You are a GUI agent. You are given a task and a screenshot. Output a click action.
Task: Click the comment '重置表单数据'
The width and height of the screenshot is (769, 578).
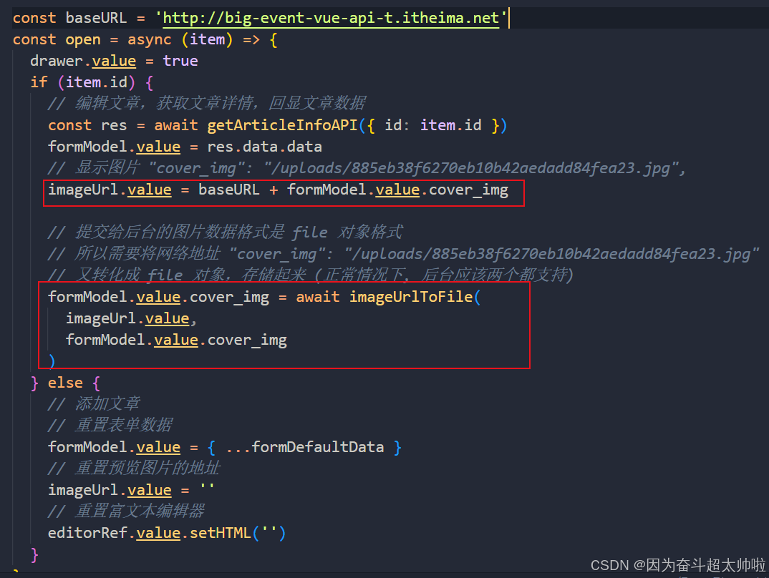click(110, 425)
